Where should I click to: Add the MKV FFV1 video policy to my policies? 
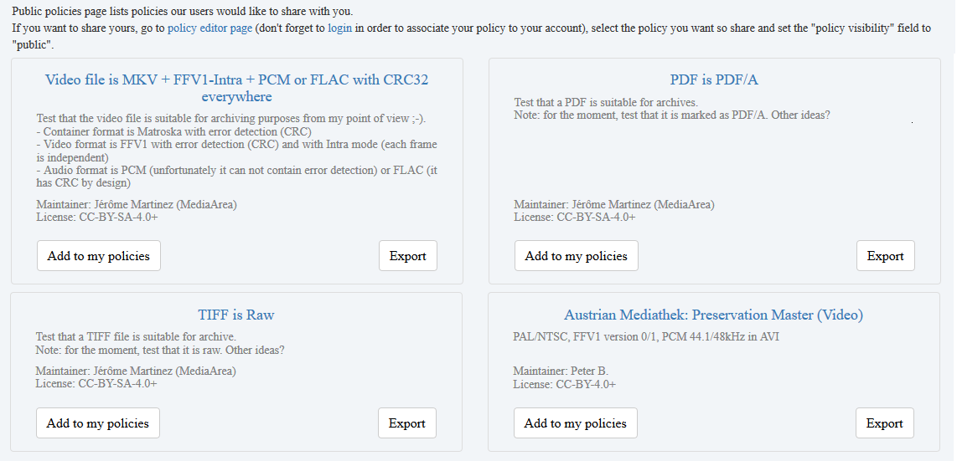point(99,256)
